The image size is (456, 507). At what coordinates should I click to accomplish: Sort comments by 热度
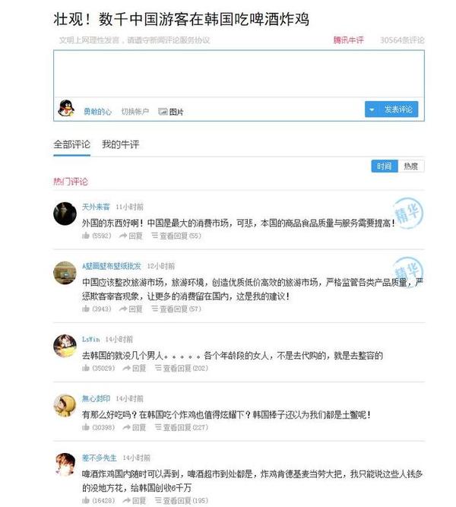tap(411, 166)
